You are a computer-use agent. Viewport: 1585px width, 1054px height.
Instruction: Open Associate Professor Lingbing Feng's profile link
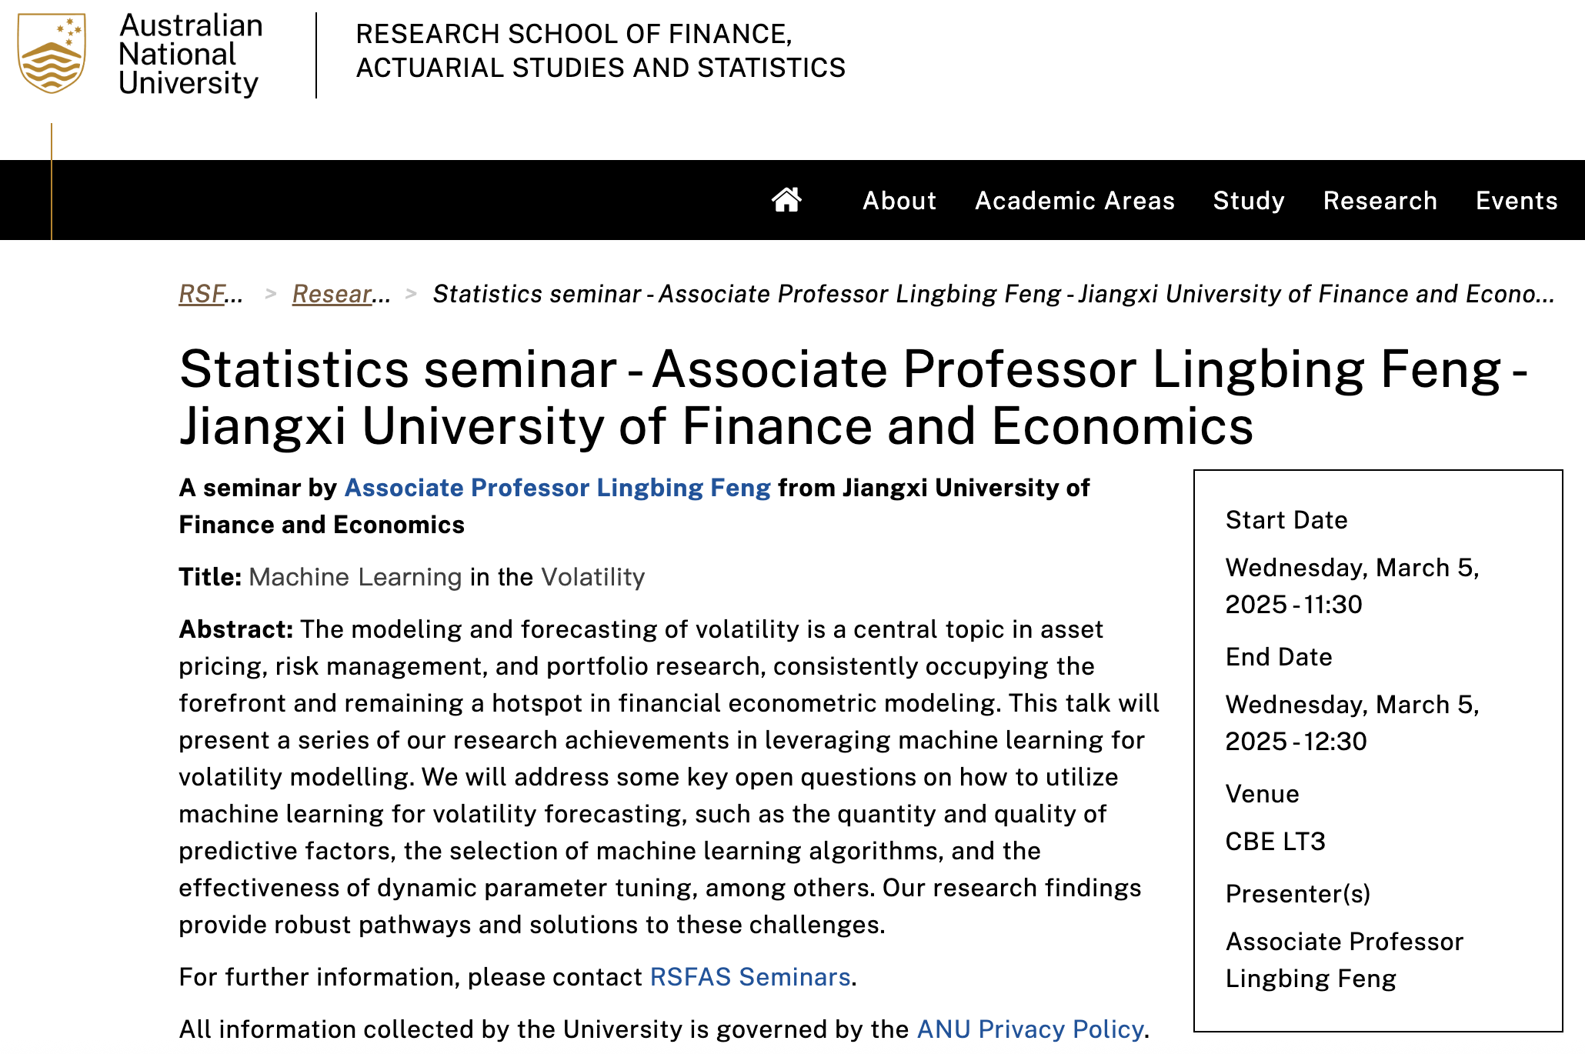557,488
